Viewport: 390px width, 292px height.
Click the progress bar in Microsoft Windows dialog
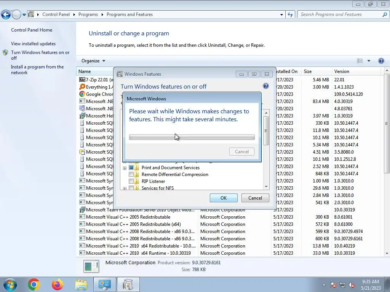192,137
